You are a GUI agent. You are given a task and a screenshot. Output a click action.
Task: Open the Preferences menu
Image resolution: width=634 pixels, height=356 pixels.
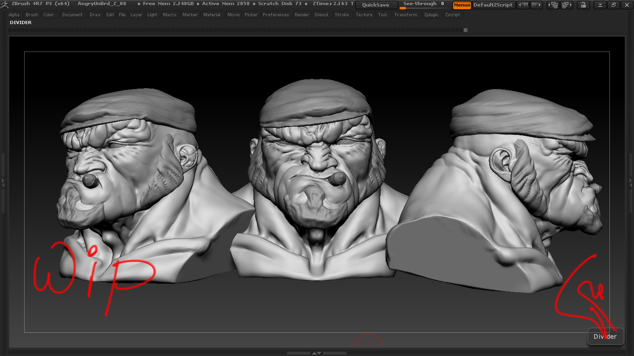coord(276,15)
